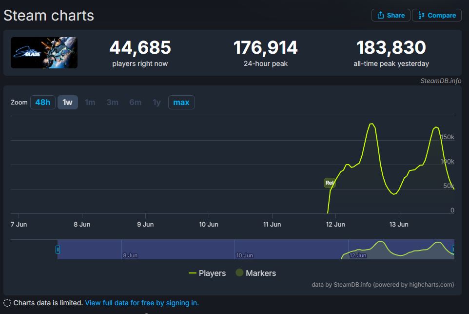Click the 44,685 players right now figure
Viewport: 469px width, 314px height.
coord(140,48)
